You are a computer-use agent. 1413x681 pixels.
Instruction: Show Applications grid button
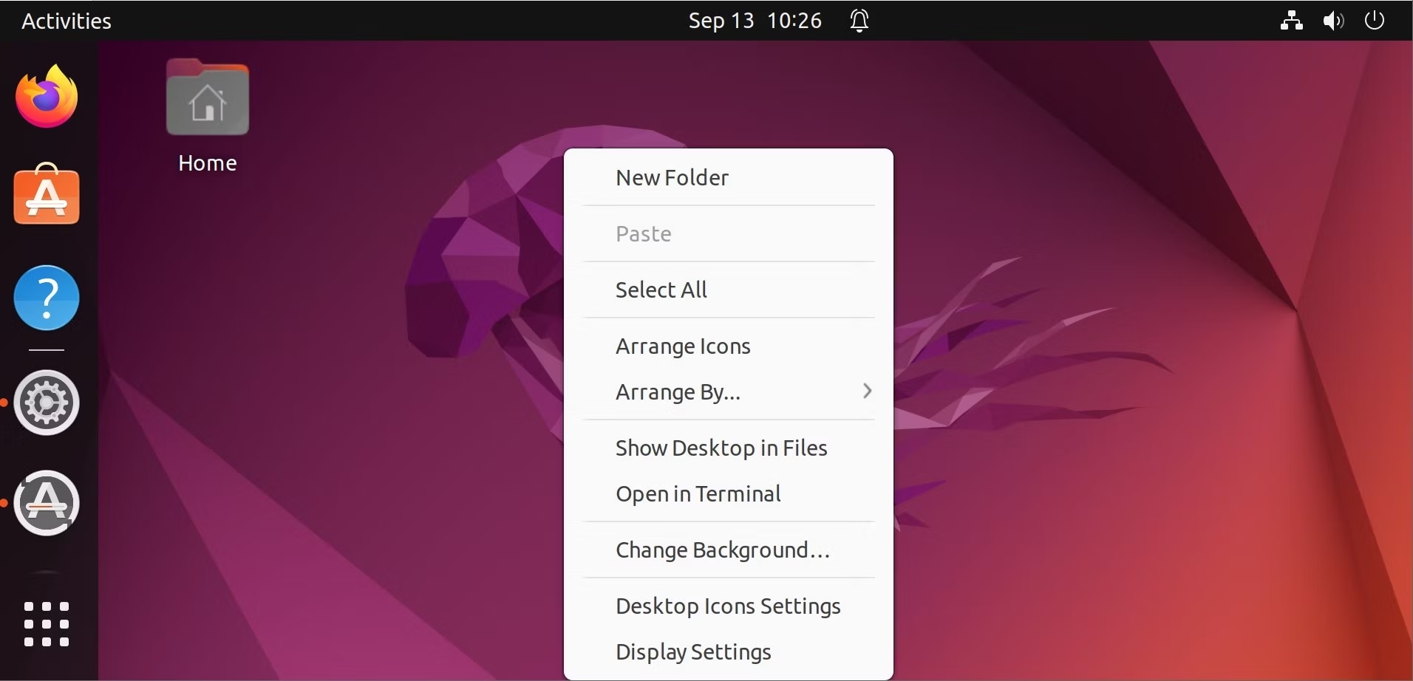[x=47, y=624]
